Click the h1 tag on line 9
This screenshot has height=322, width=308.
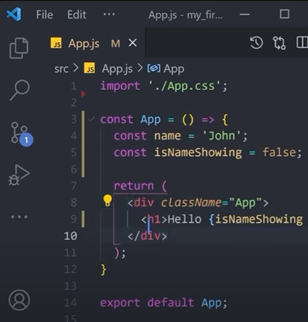click(154, 220)
